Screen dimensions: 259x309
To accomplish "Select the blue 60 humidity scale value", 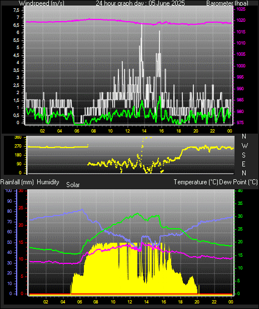I will [x=9, y=232].
